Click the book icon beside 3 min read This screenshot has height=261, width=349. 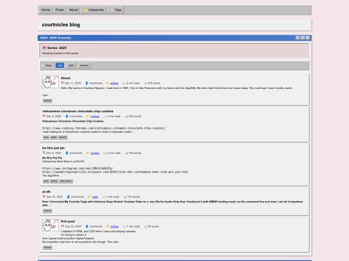123,83
